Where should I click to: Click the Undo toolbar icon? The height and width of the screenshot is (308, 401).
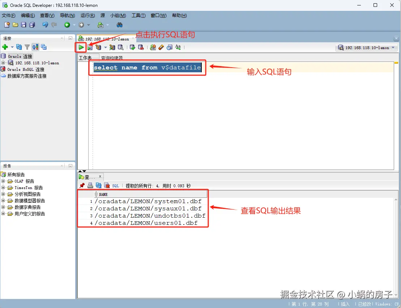point(45,25)
